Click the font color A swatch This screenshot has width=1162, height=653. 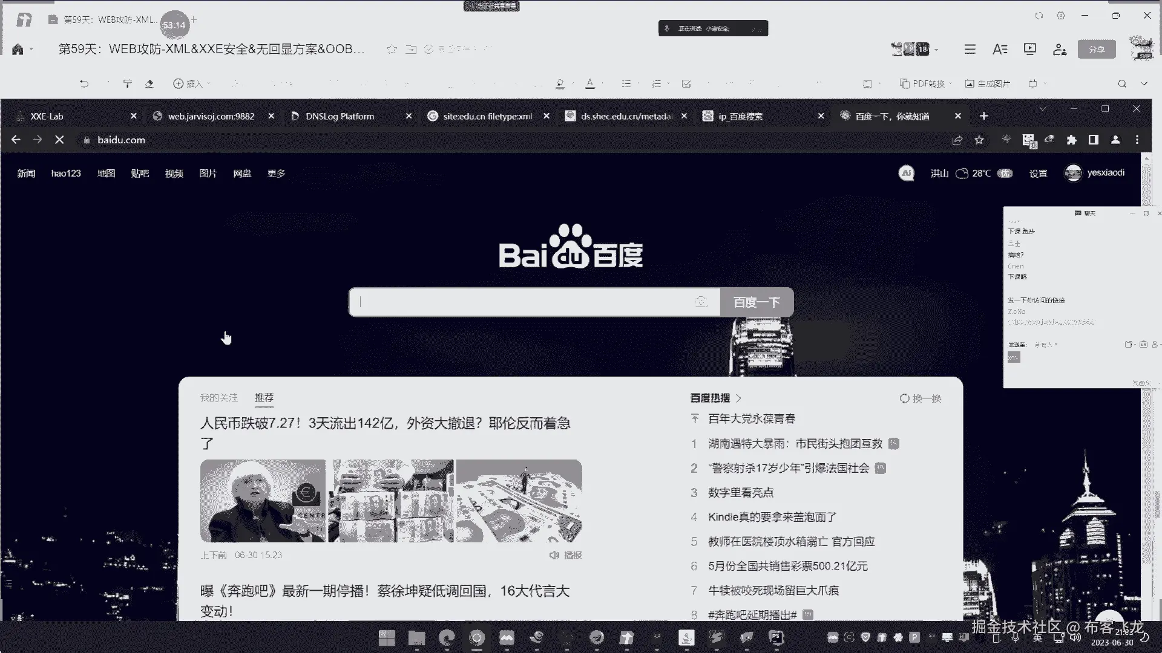[589, 84]
